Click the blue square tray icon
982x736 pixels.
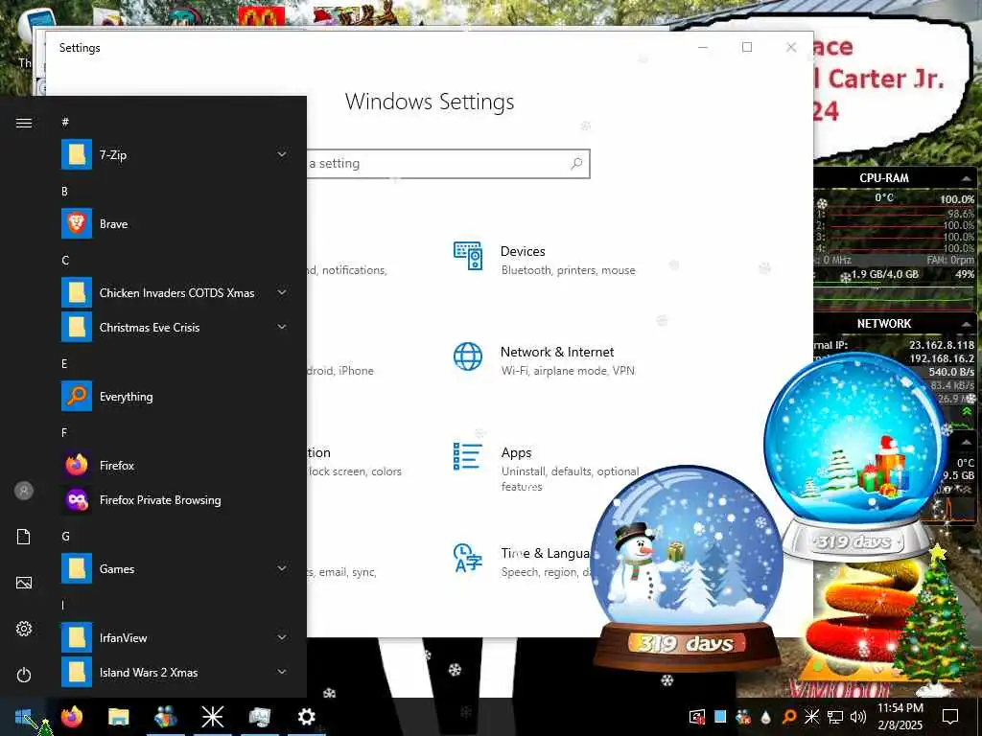(720, 717)
